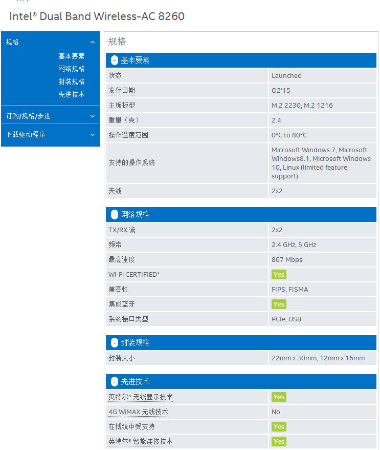The height and width of the screenshot is (450, 380).
Task: Click the 在博锐中受支持 row label
Action: 132,427
